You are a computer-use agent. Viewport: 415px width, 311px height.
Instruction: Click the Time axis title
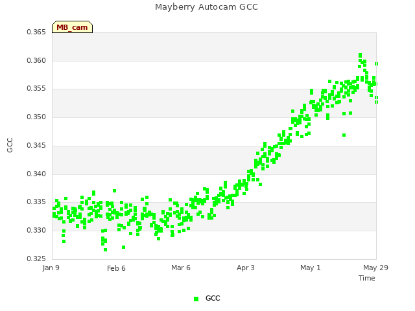point(367,278)
